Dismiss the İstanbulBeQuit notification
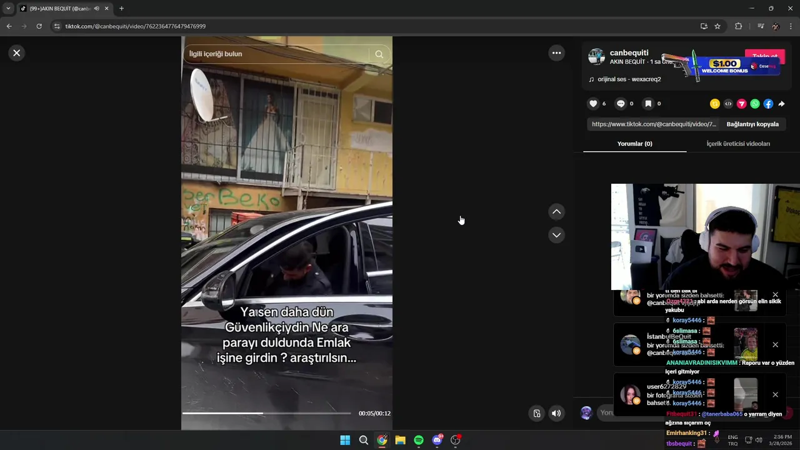800x450 pixels. [775, 345]
